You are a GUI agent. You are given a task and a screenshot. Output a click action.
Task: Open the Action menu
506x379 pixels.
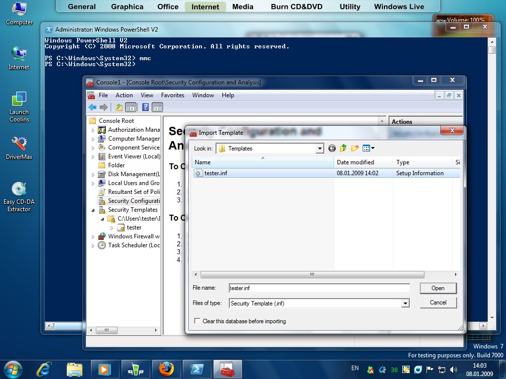tap(124, 95)
